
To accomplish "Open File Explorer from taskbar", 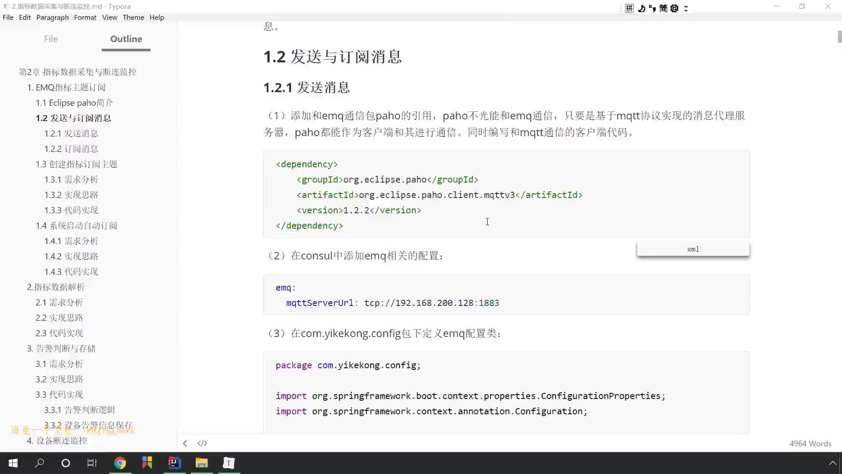I will [x=202, y=463].
